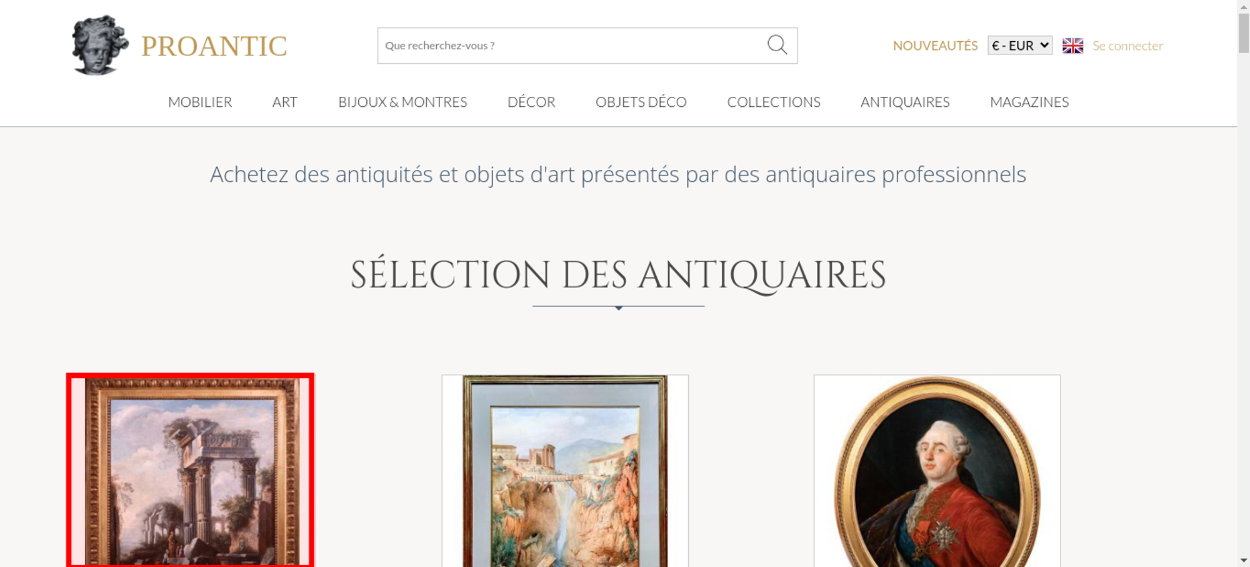Open the MOBILIER menu
Screen dimensions: 1250x567
tap(200, 102)
